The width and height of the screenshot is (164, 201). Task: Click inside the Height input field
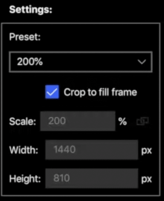pyautogui.click(x=92, y=178)
